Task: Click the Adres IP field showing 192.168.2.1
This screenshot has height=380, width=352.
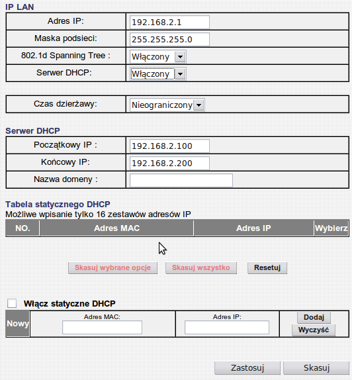Action: (169, 23)
